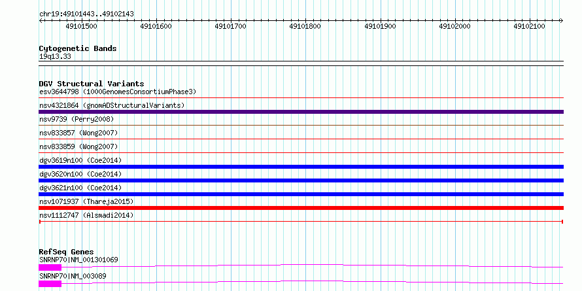This screenshot has width=582, height=291.
Task: Click the magenta exon block of NM_001301069
Action: tap(50, 267)
